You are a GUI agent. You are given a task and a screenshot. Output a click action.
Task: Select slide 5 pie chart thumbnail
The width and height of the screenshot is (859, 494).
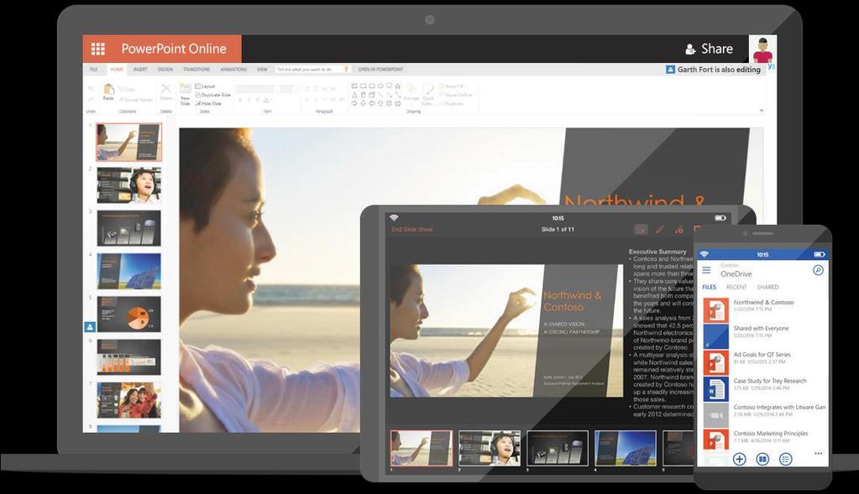[x=128, y=314]
